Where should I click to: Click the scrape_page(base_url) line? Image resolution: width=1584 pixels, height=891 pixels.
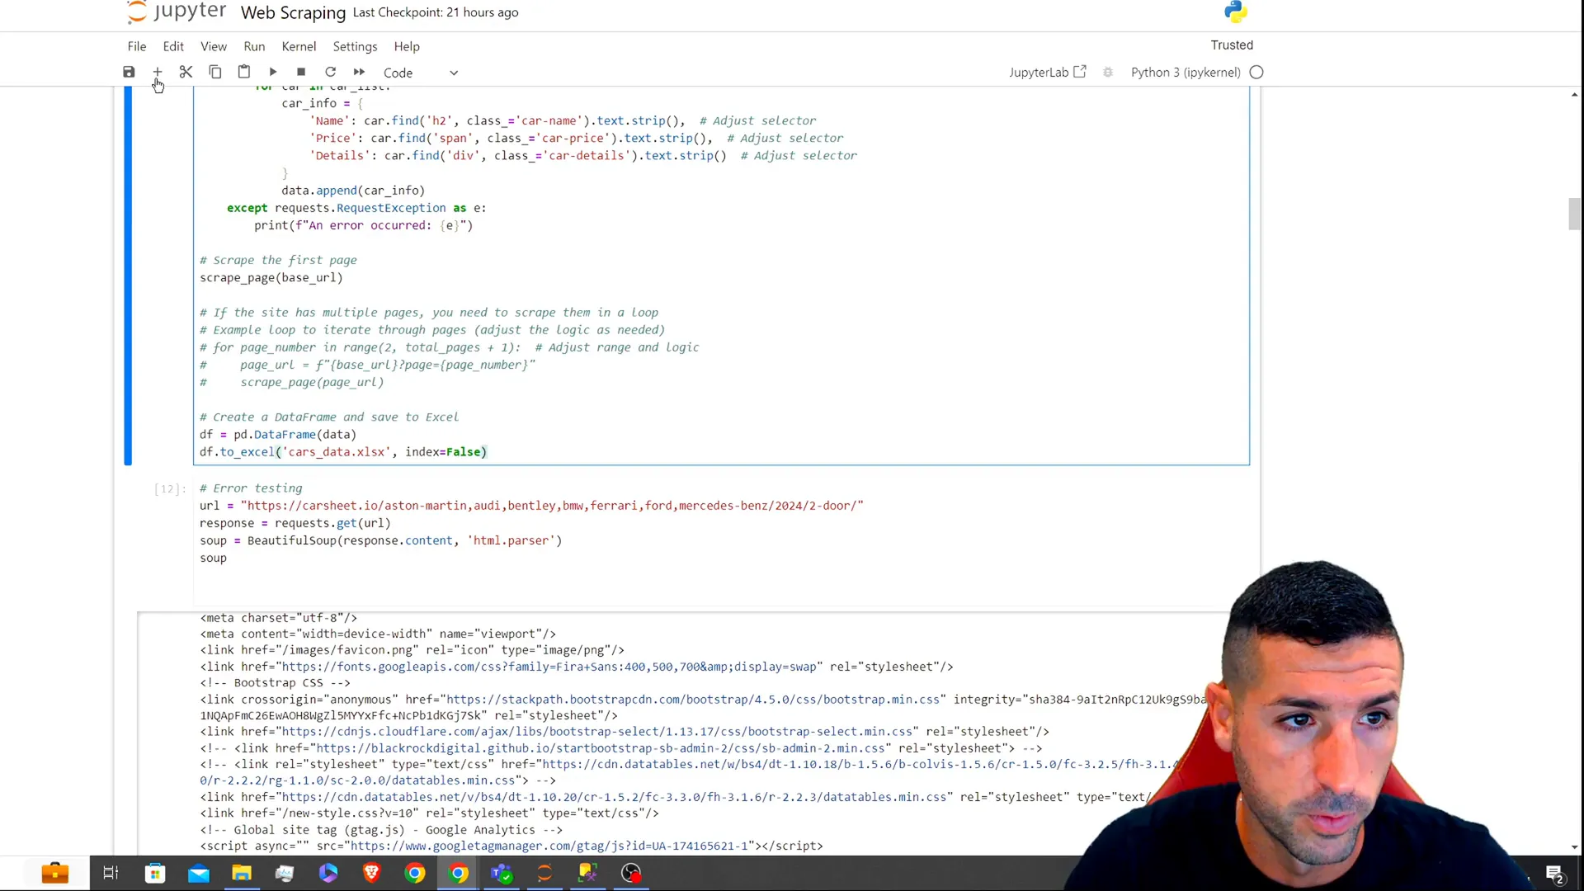click(x=271, y=278)
